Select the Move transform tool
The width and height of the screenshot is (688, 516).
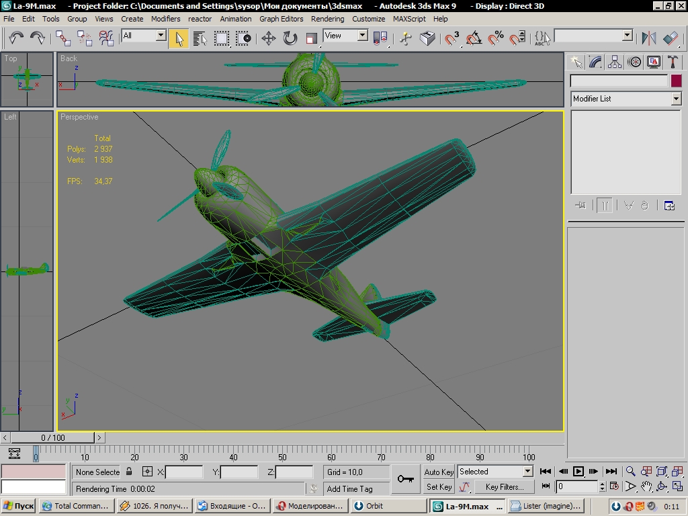pos(269,38)
